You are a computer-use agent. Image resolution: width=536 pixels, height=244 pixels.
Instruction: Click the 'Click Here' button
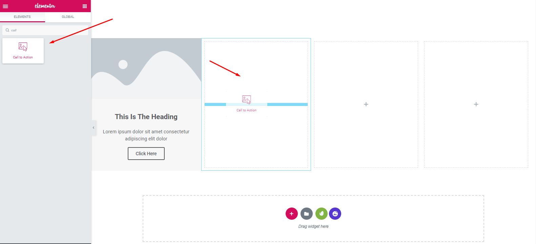point(146,154)
